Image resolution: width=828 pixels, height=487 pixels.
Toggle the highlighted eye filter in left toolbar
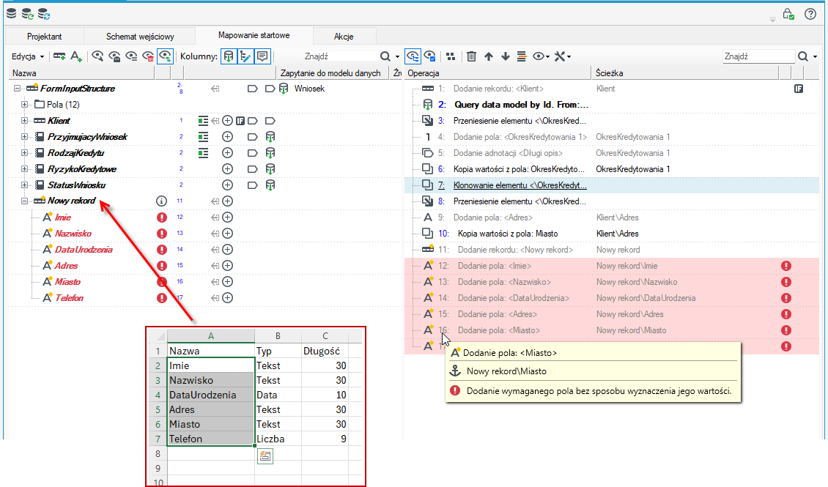pyautogui.click(x=166, y=56)
